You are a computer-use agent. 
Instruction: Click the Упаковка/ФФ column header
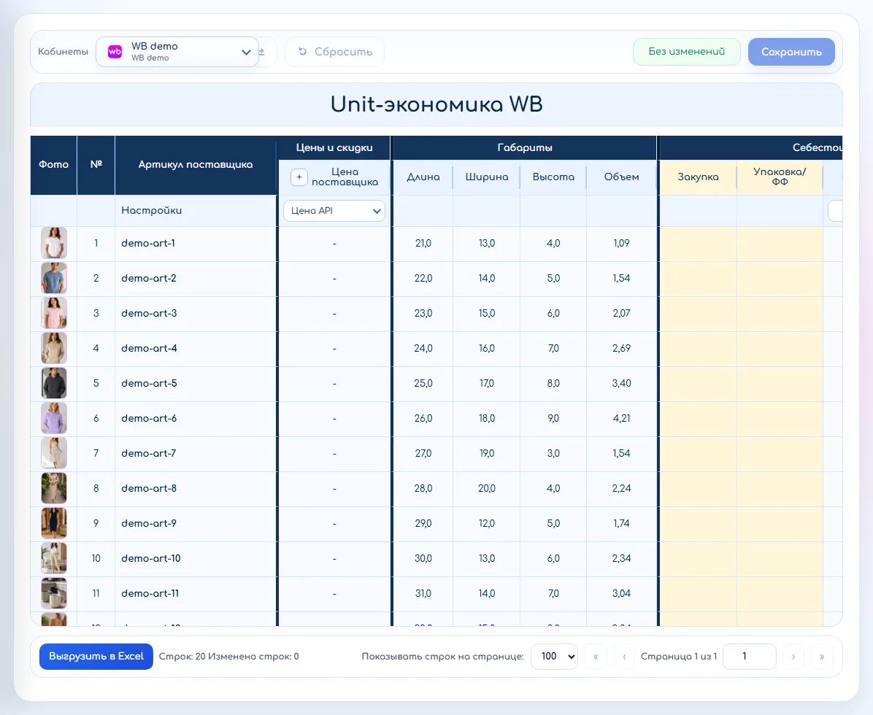pos(780,177)
